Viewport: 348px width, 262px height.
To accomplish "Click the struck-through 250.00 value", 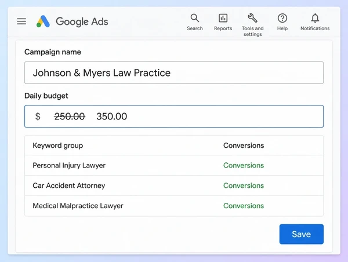I will pyautogui.click(x=70, y=117).
